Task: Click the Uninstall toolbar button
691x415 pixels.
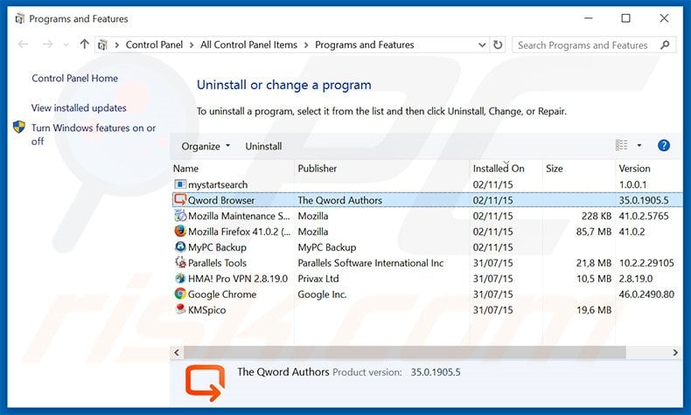Action: (x=263, y=146)
